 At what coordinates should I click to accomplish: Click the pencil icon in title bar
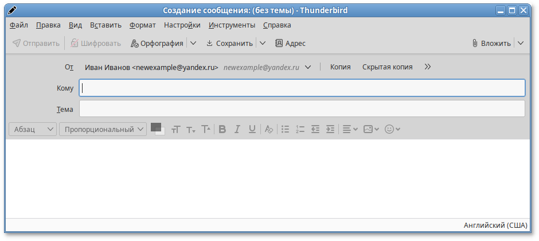(12, 11)
